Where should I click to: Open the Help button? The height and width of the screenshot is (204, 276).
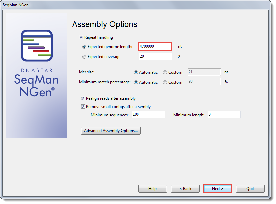152,189
